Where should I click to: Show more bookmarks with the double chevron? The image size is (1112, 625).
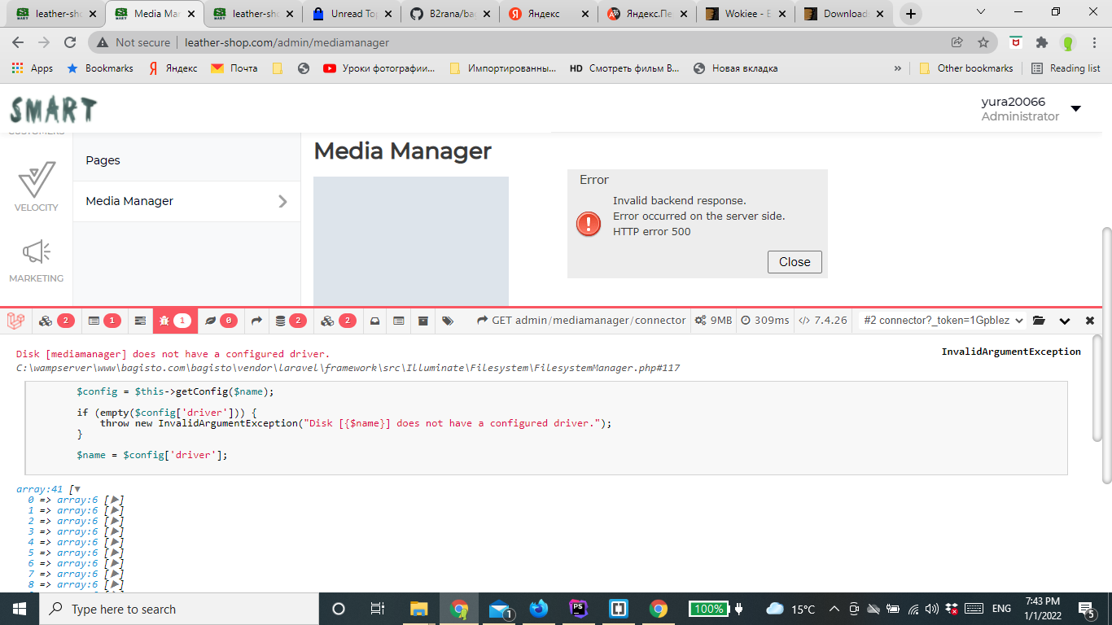pos(898,68)
